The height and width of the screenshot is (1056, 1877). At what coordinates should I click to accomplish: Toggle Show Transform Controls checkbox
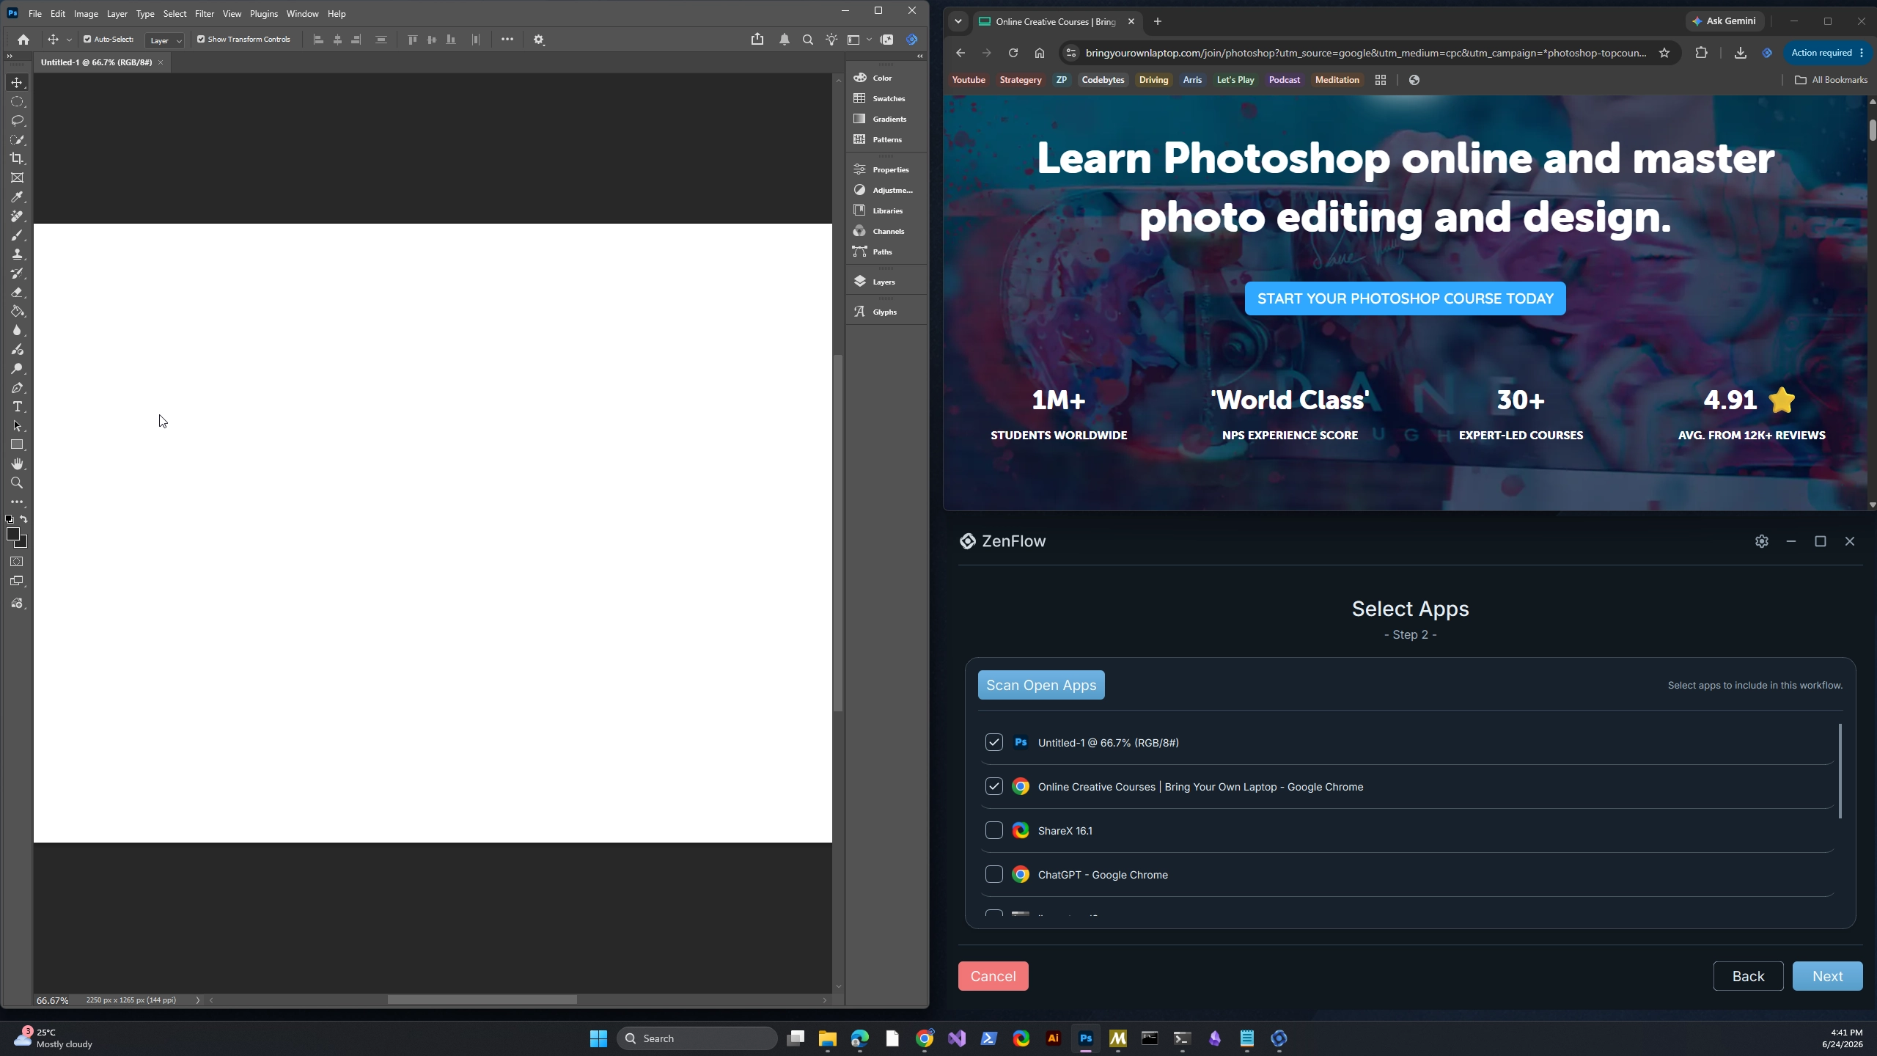pos(201,40)
